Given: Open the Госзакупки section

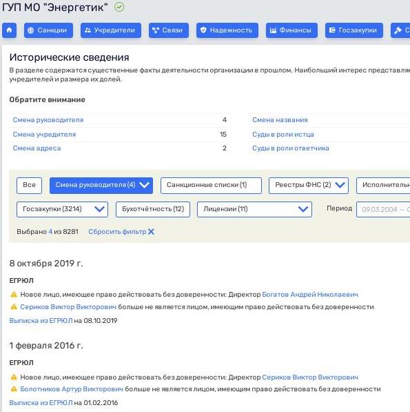Looking at the screenshot, I should 354,30.
